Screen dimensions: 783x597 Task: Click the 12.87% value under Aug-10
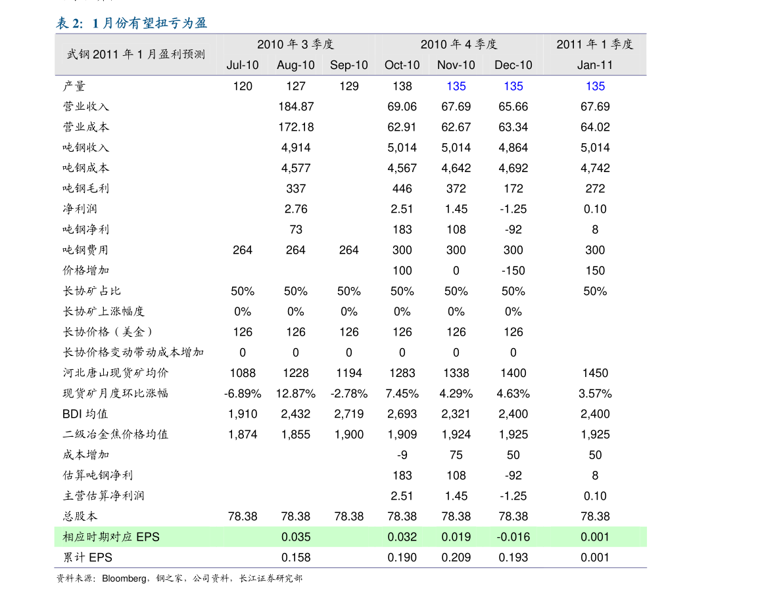point(296,393)
